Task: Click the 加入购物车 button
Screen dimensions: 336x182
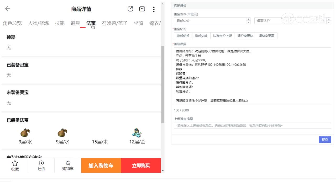Action: pyautogui.click(x=101, y=165)
